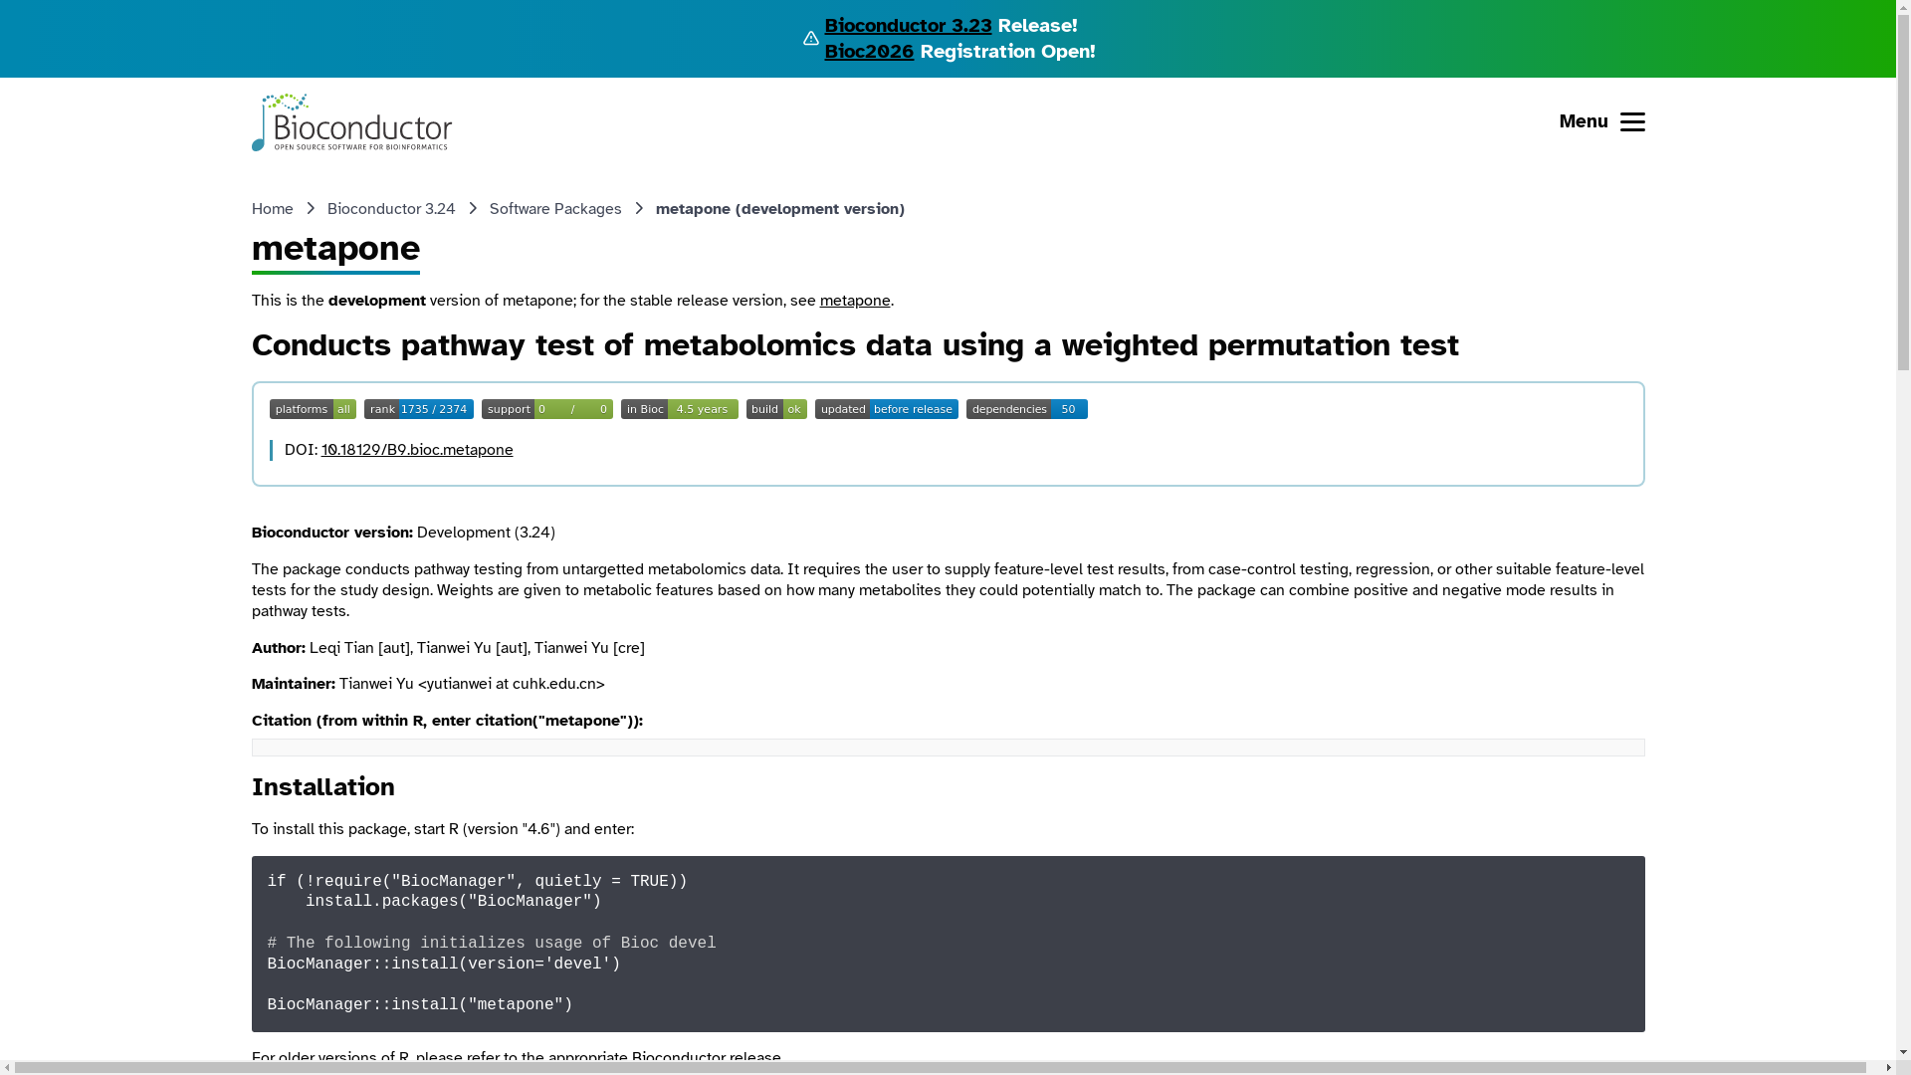
Task: Click the Maintainer Tianwei Yu line
Action: click(x=428, y=684)
